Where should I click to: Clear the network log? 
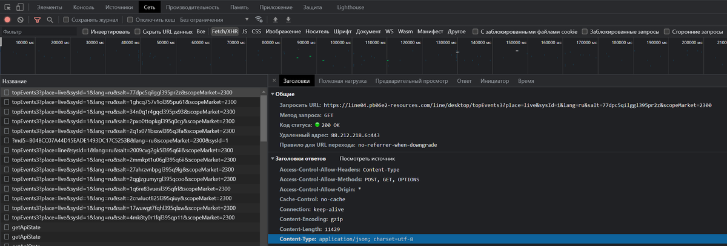point(21,20)
